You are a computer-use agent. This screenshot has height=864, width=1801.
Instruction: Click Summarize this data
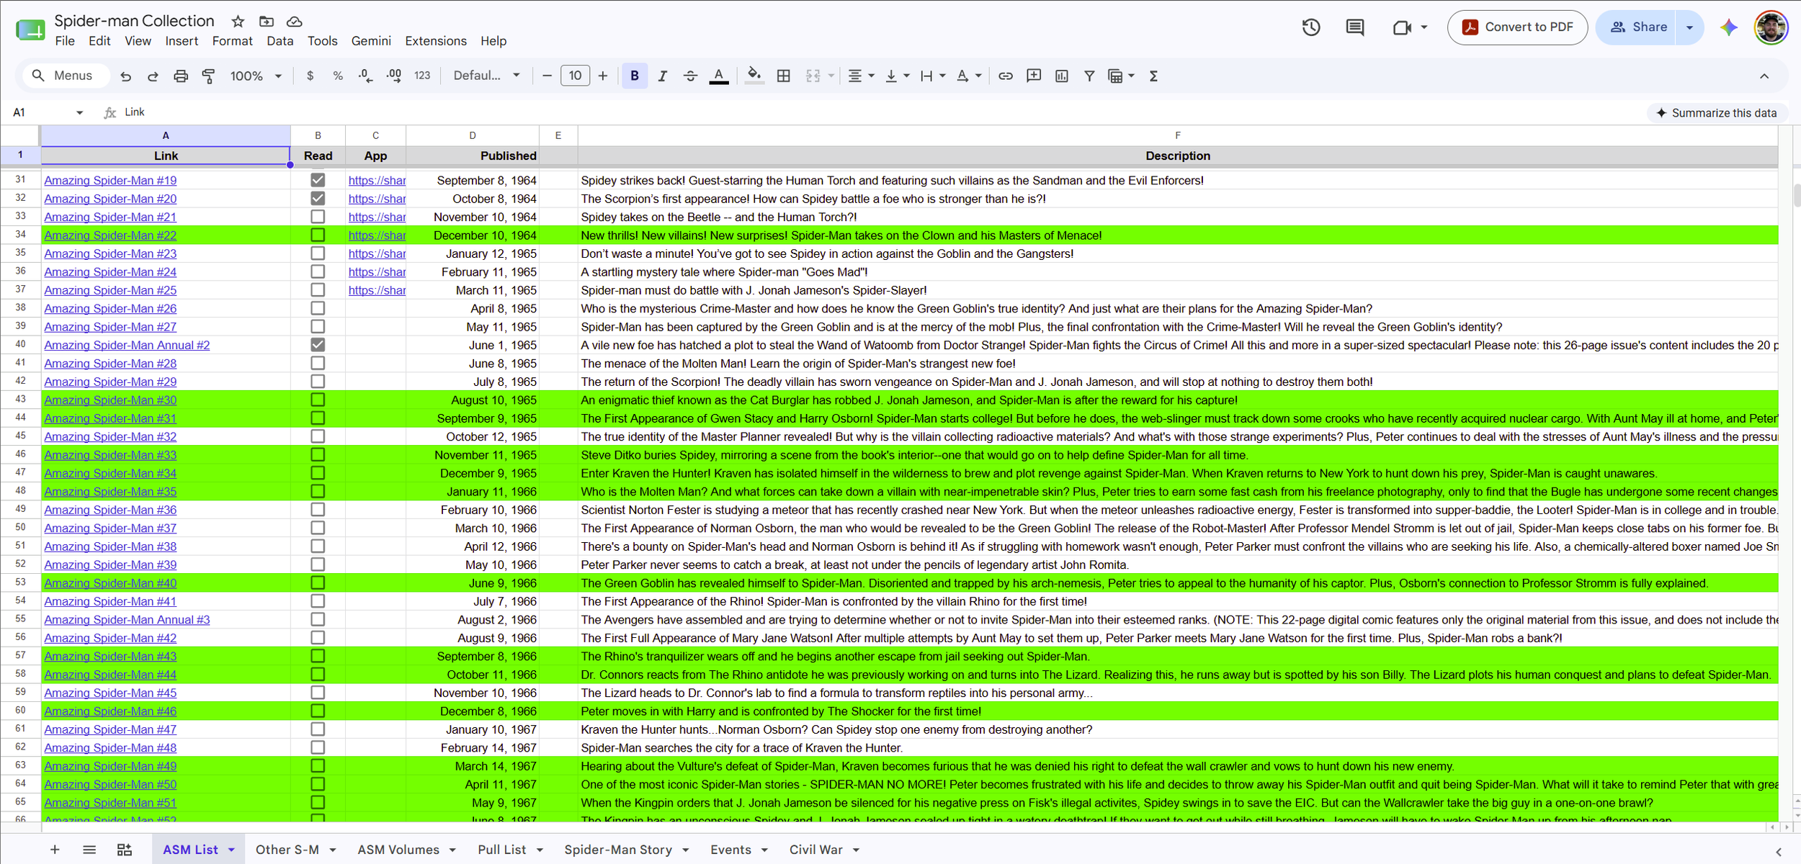click(1717, 113)
